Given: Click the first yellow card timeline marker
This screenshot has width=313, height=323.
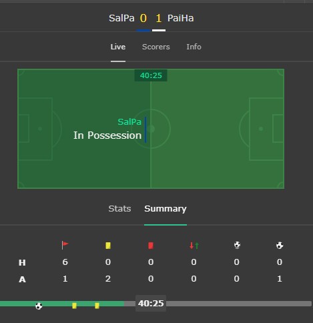Looking at the screenshot, I should (74, 306).
